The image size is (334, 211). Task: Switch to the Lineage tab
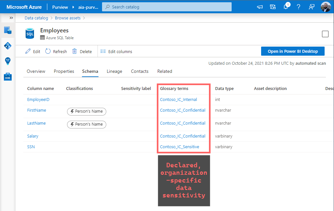[114, 71]
